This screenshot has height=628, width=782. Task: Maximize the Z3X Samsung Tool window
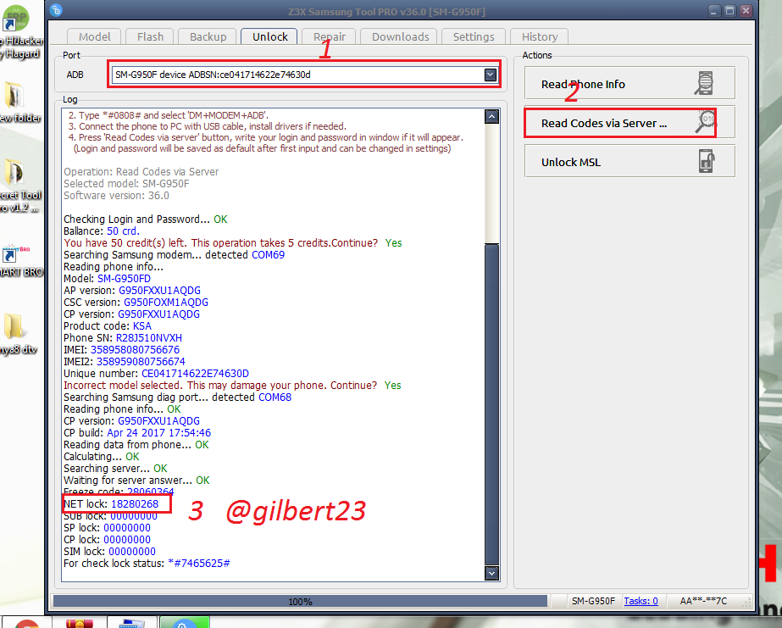click(730, 10)
